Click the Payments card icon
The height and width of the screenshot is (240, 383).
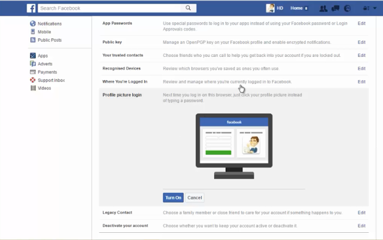[33, 72]
